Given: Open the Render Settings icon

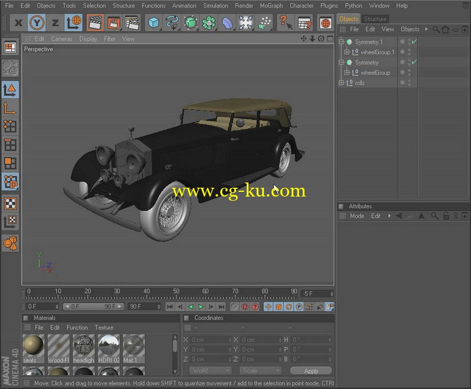Looking at the screenshot, I should click(x=132, y=22).
